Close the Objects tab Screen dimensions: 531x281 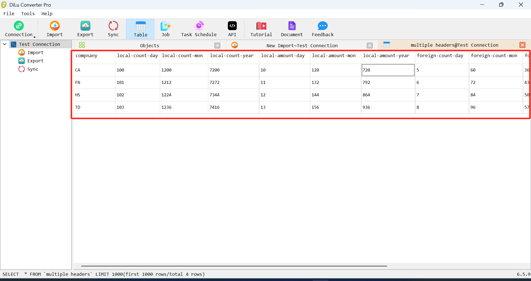pos(217,46)
